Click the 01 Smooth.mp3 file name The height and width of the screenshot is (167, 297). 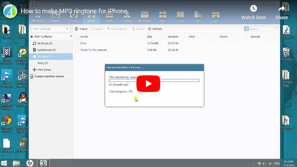118,85
